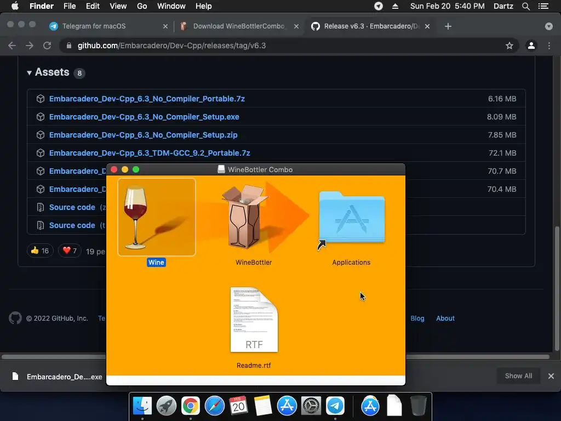Viewport: 561px width, 421px height.
Task: Open the Applications folder shortcut
Action: point(352,218)
